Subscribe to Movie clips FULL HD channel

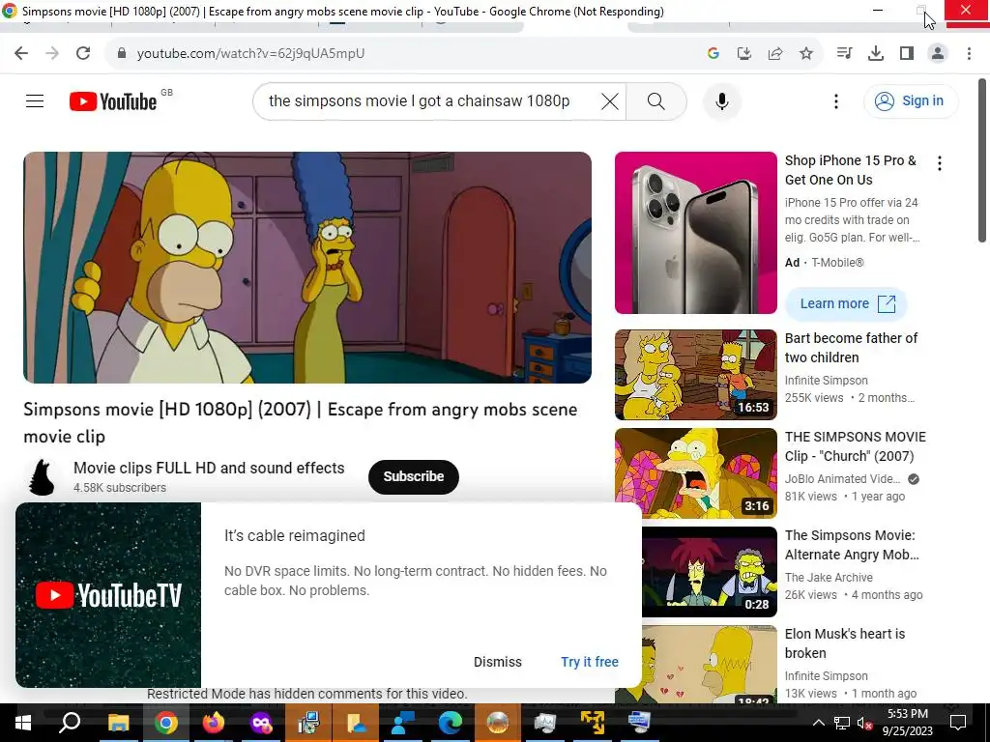click(x=414, y=476)
